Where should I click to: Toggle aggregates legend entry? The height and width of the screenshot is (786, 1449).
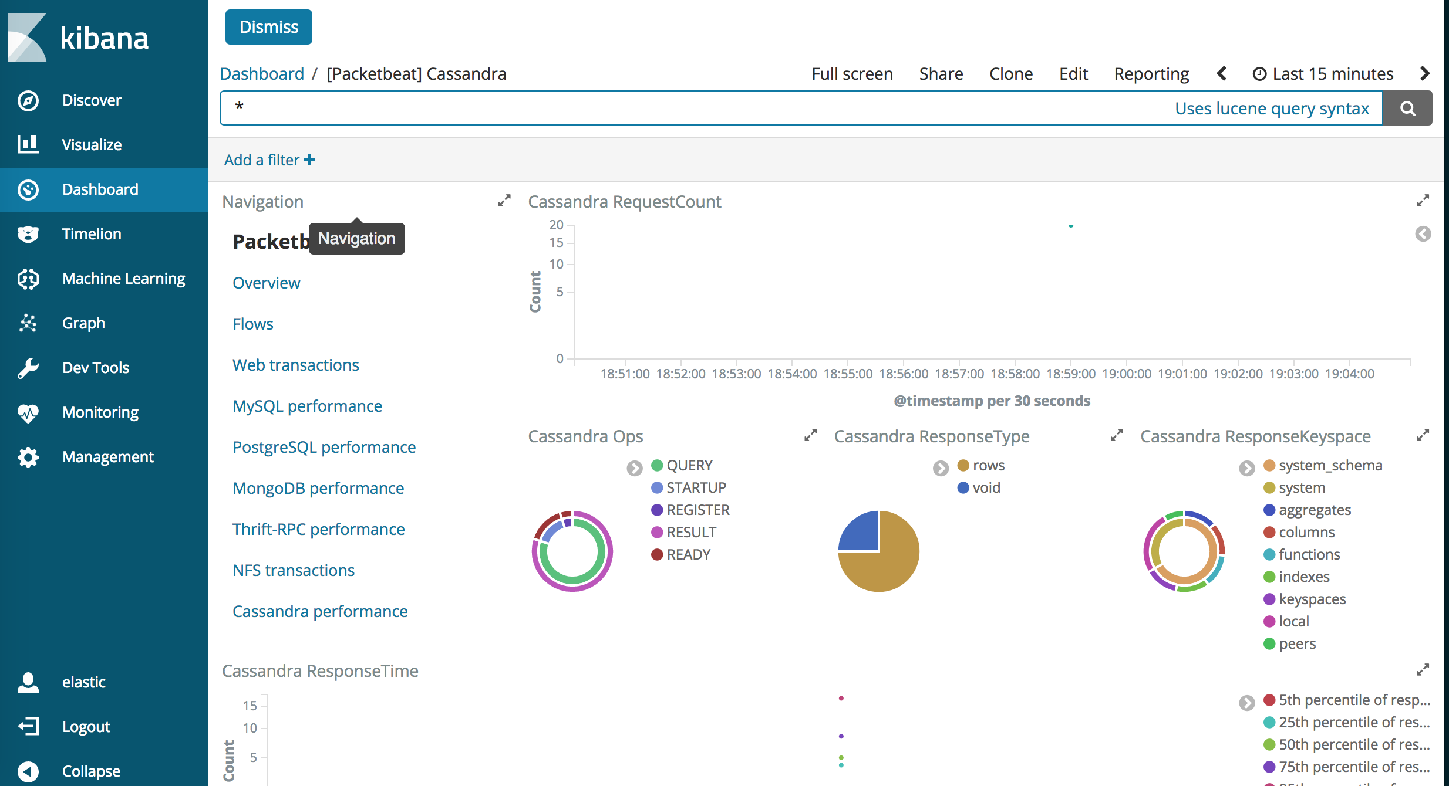click(x=1308, y=510)
